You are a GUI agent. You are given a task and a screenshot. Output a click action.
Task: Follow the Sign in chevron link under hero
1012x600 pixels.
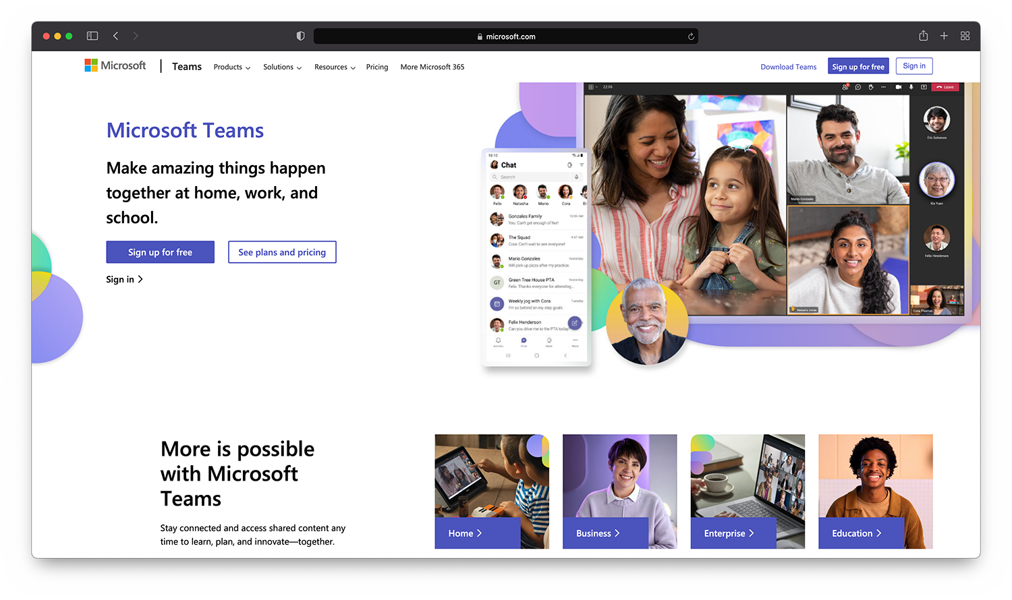124,279
